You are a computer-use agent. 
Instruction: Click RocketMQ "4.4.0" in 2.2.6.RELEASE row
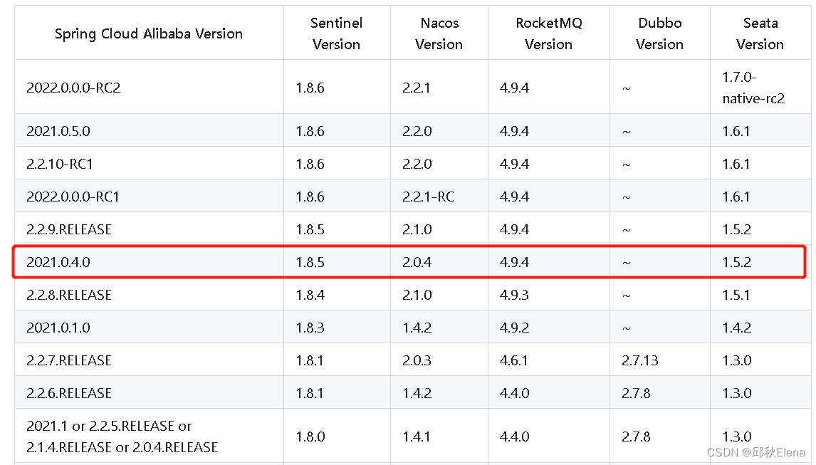tap(514, 393)
